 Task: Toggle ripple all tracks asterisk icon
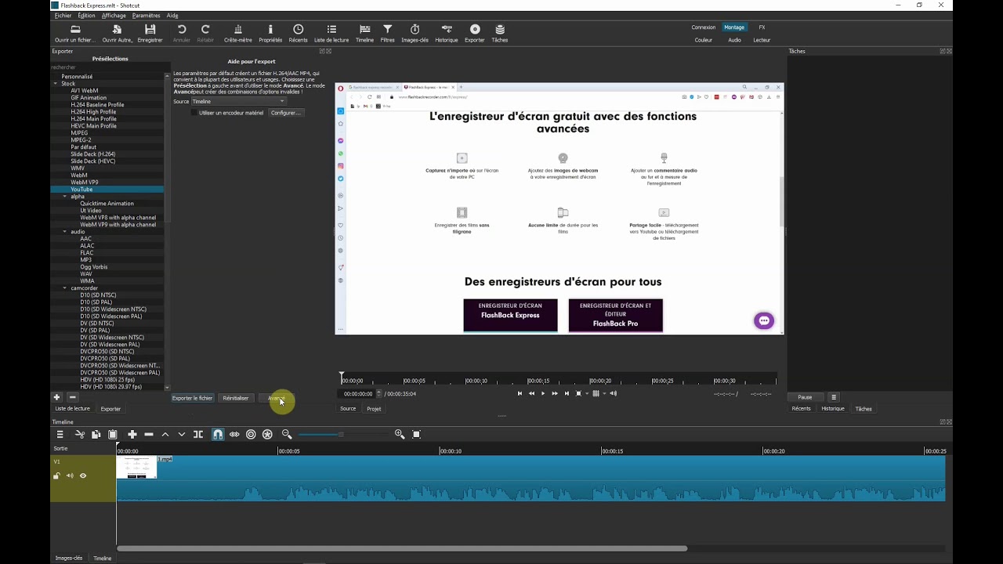pyautogui.click(x=267, y=434)
